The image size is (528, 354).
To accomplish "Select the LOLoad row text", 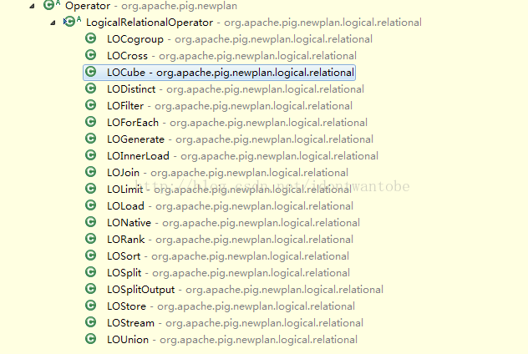I will tap(230, 206).
